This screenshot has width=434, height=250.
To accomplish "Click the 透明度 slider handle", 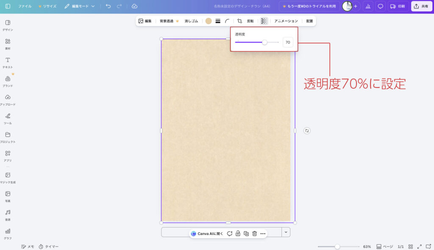I will [264, 42].
